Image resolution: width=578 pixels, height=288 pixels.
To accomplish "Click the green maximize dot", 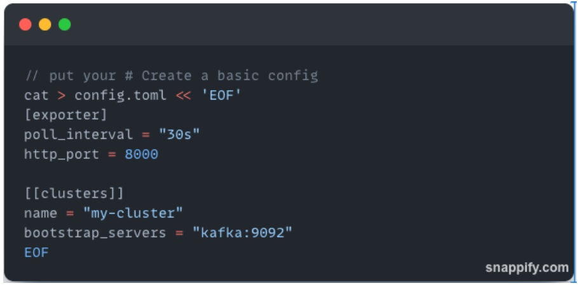I will (x=65, y=25).
